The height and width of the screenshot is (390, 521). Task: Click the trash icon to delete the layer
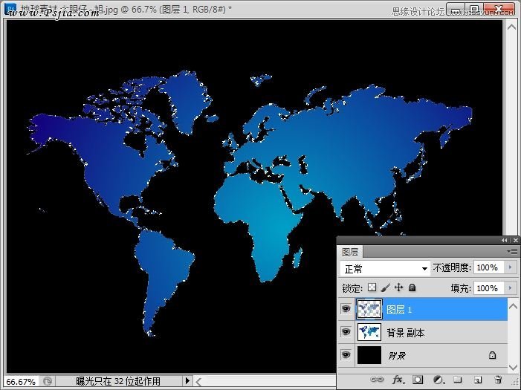(498, 380)
